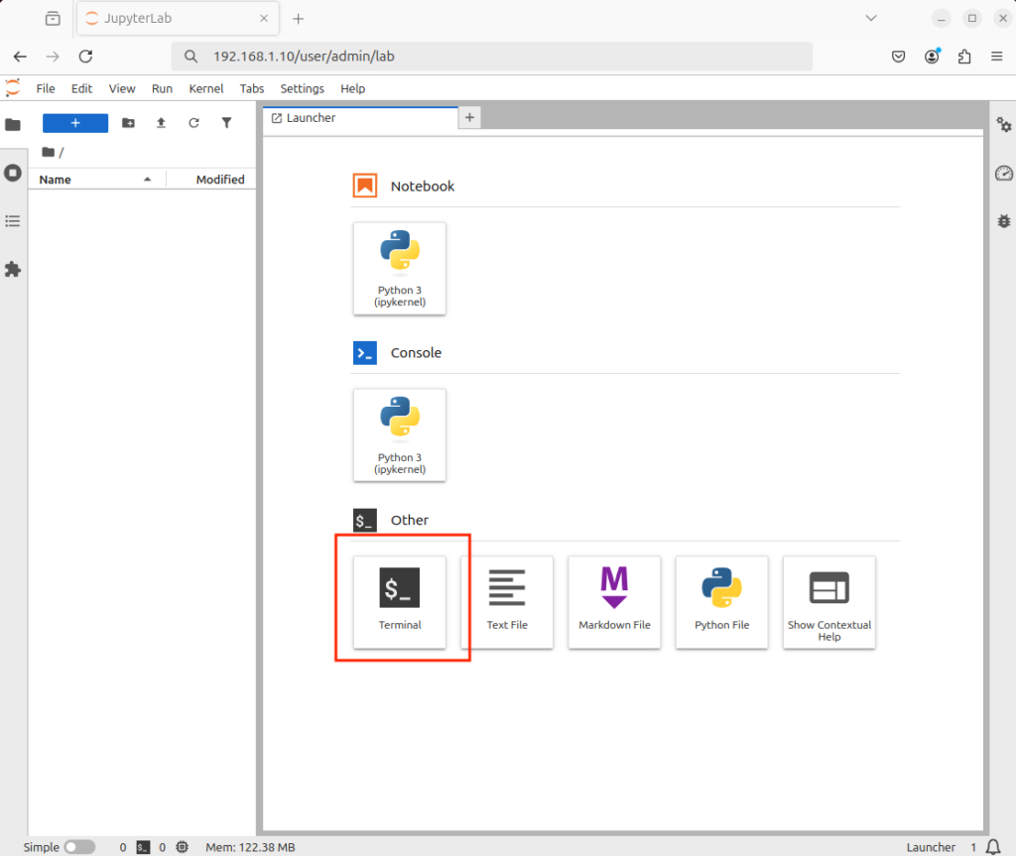Image resolution: width=1016 pixels, height=856 pixels.
Task: Click the blue new launcher plus button
Action: point(75,123)
